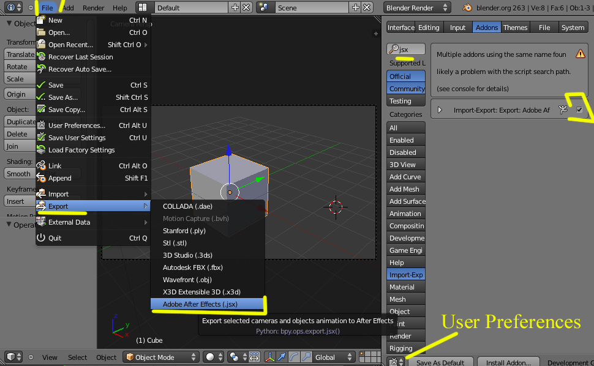The width and height of the screenshot is (594, 366).
Task: Delete the Default screen layout
Action: 246,7
